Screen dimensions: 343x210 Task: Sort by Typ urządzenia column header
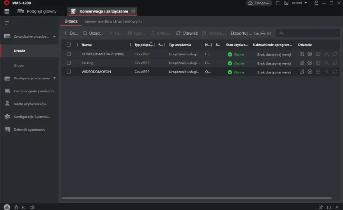tap(180, 45)
